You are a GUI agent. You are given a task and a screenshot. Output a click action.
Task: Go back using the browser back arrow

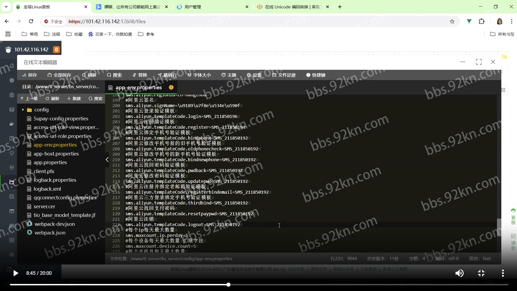7,21
